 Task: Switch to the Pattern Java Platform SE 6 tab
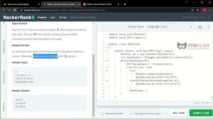(x=99, y=4)
